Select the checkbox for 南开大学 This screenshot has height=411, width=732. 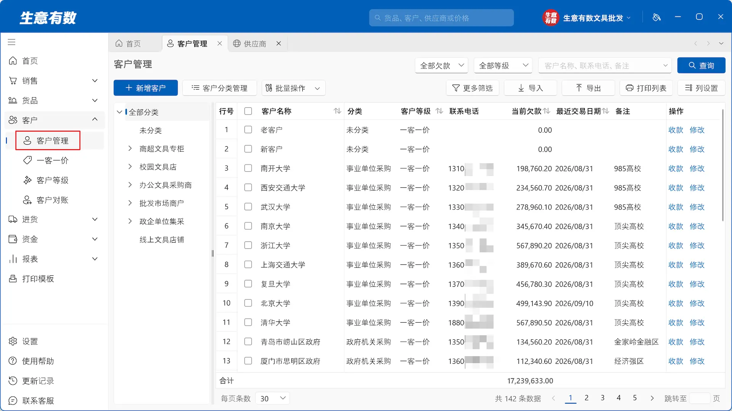[248, 168]
